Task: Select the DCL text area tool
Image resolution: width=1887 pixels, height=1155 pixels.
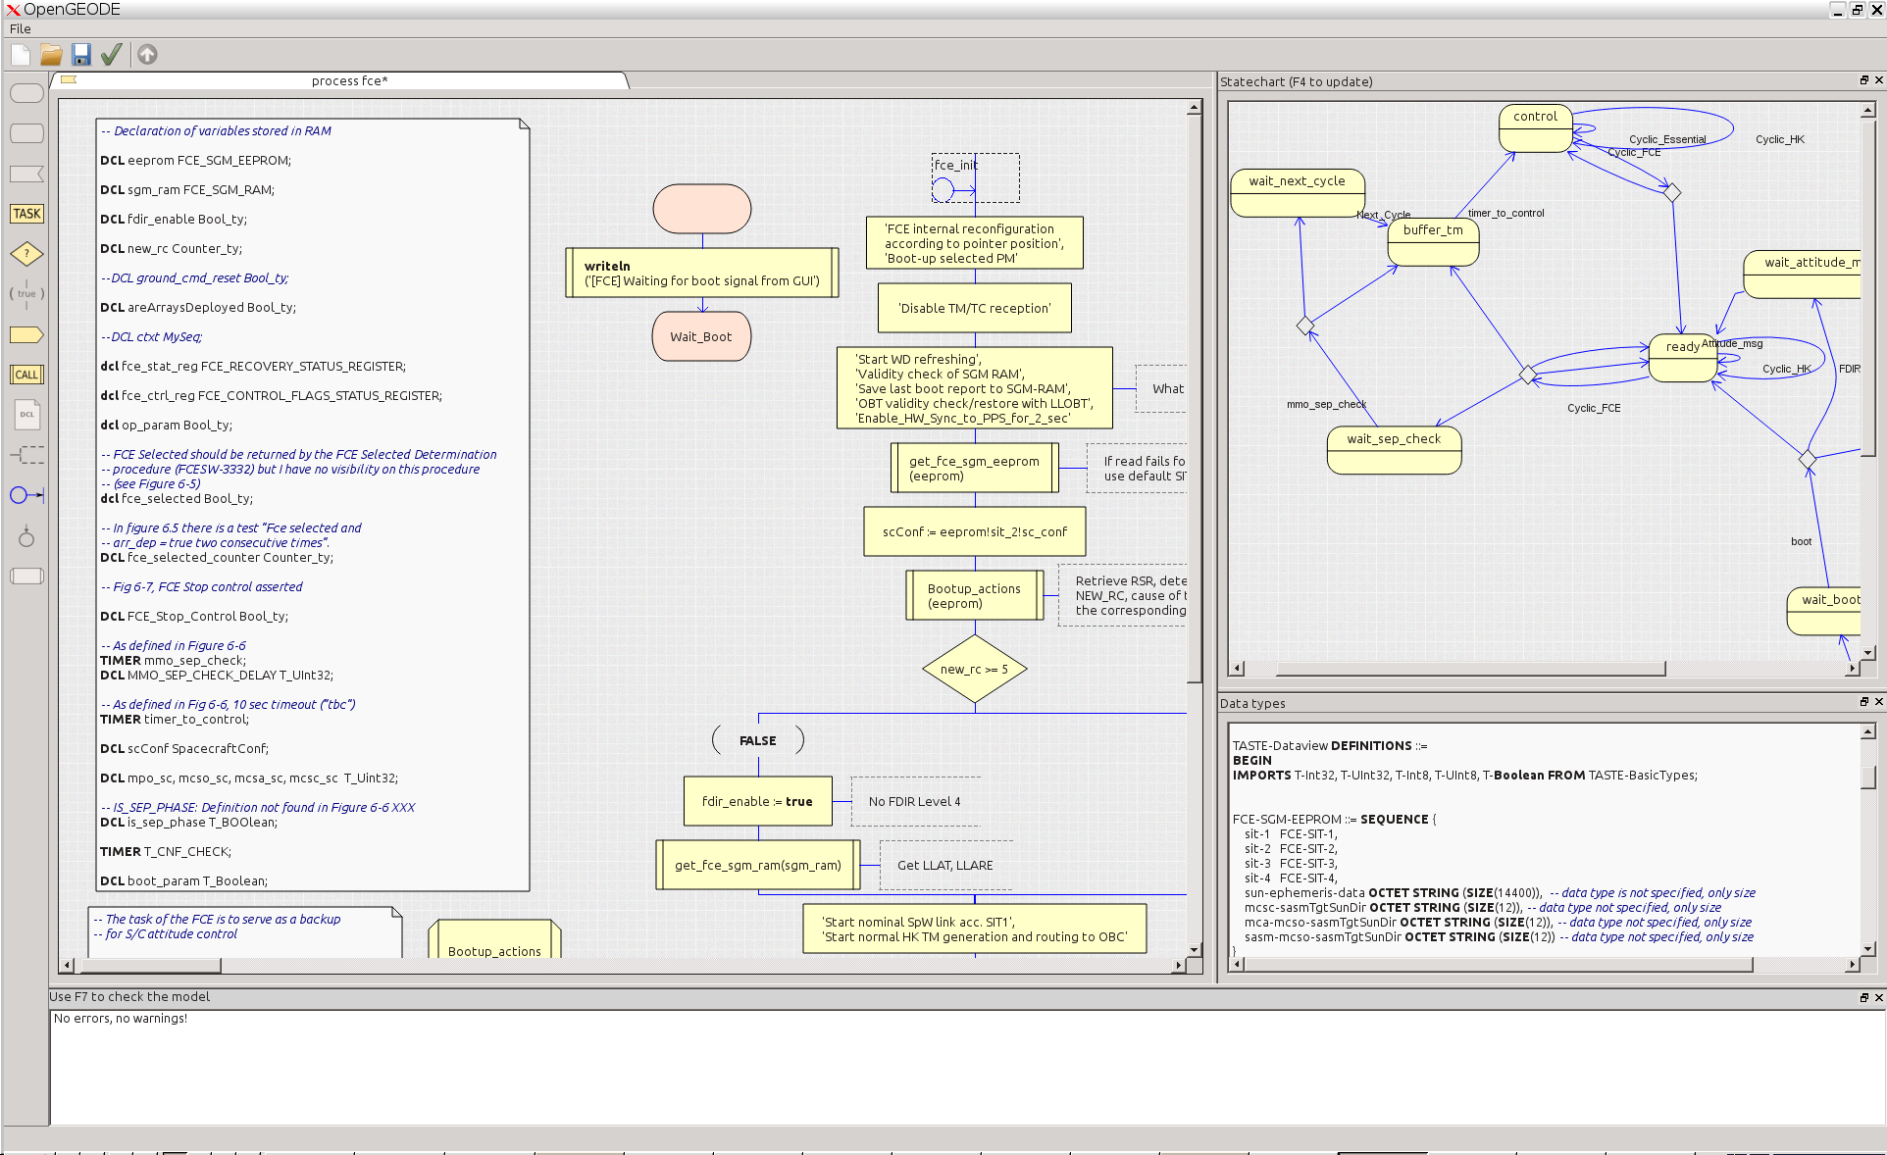Action: tap(26, 415)
